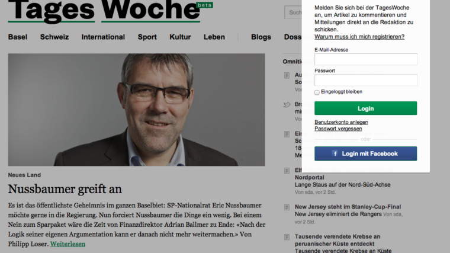The image size is (450, 253).
Task: Select International in the navigation
Action: 103,37
